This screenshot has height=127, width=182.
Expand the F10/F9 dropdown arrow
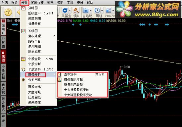[113, 11]
